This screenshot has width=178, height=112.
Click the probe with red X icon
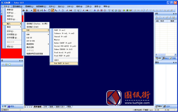tap(120, 10)
